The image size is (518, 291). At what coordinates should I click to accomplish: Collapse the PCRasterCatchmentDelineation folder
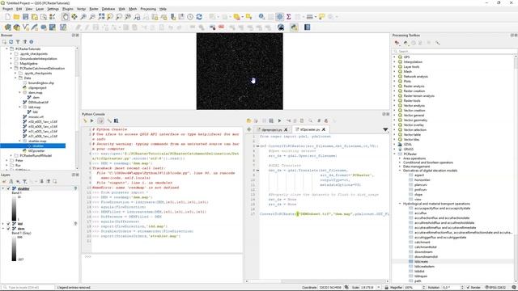pyautogui.click(x=11, y=68)
